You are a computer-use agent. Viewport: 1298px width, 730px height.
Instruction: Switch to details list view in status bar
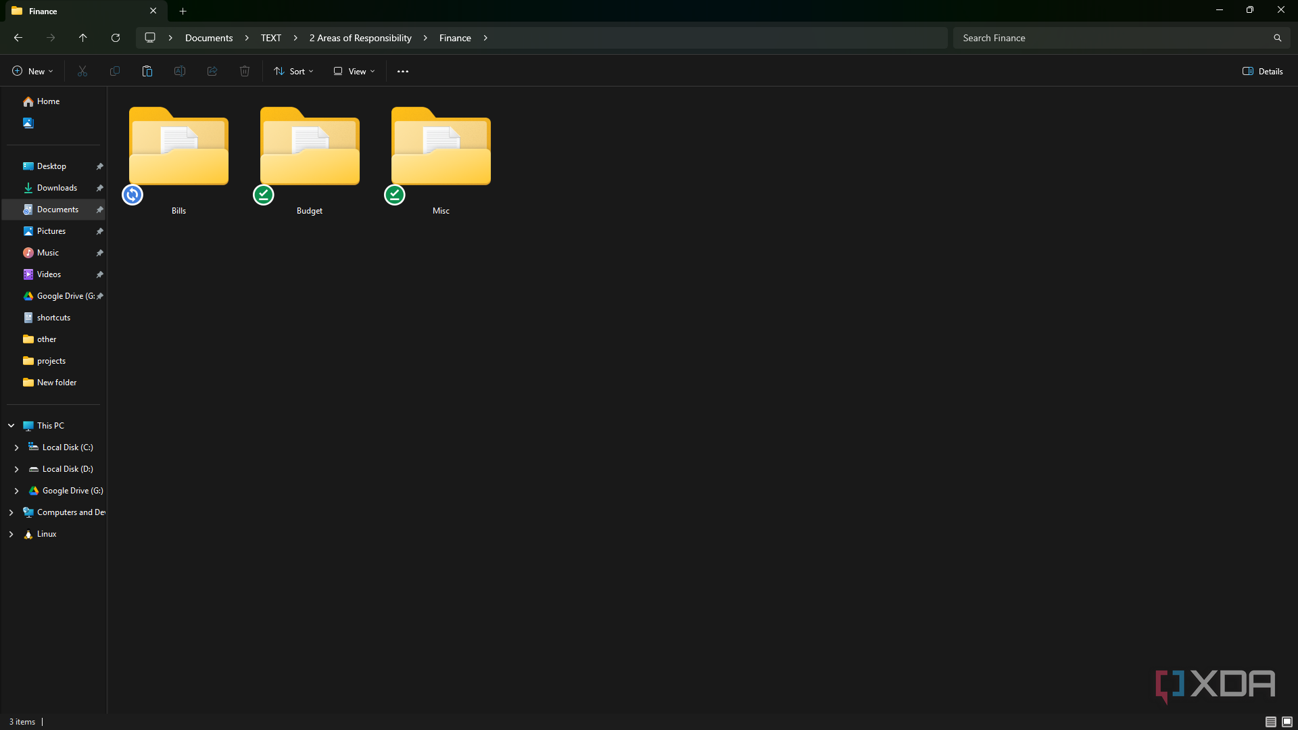tap(1271, 722)
